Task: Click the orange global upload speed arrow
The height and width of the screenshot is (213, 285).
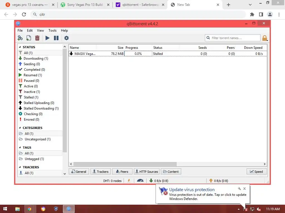Action: point(211,181)
